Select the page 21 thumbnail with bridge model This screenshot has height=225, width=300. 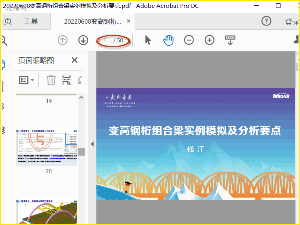47,211
